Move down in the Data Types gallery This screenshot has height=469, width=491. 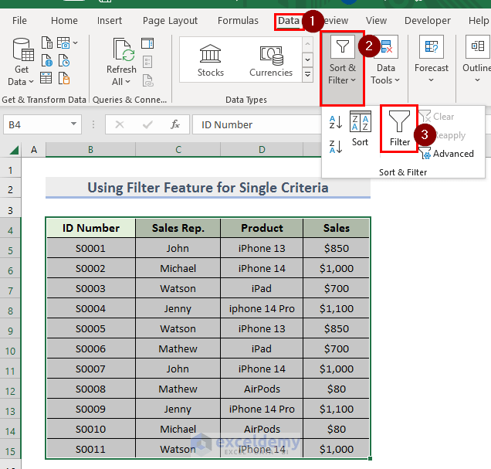(307, 59)
